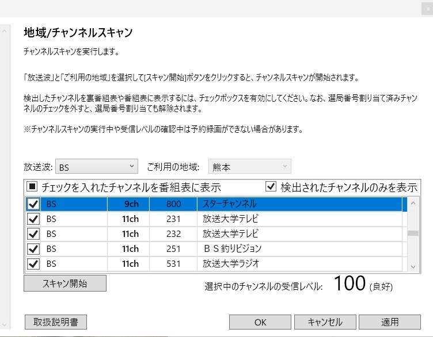
Task: Open the 取扱説明書 manual button
Action: [x=56, y=322]
